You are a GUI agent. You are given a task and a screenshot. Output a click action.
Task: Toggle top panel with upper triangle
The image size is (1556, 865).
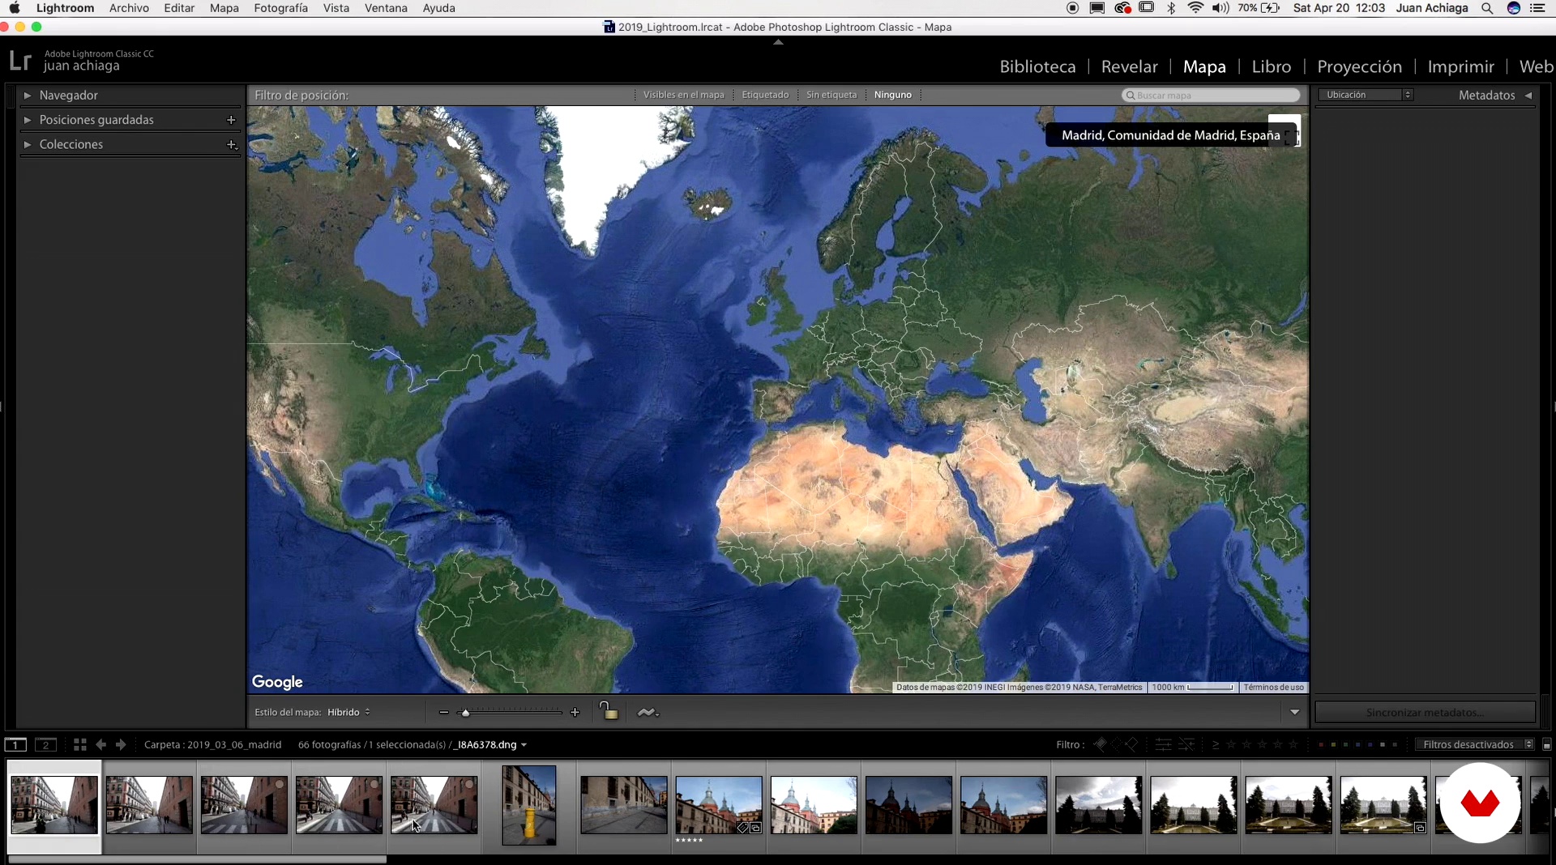[x=778, y=41]
